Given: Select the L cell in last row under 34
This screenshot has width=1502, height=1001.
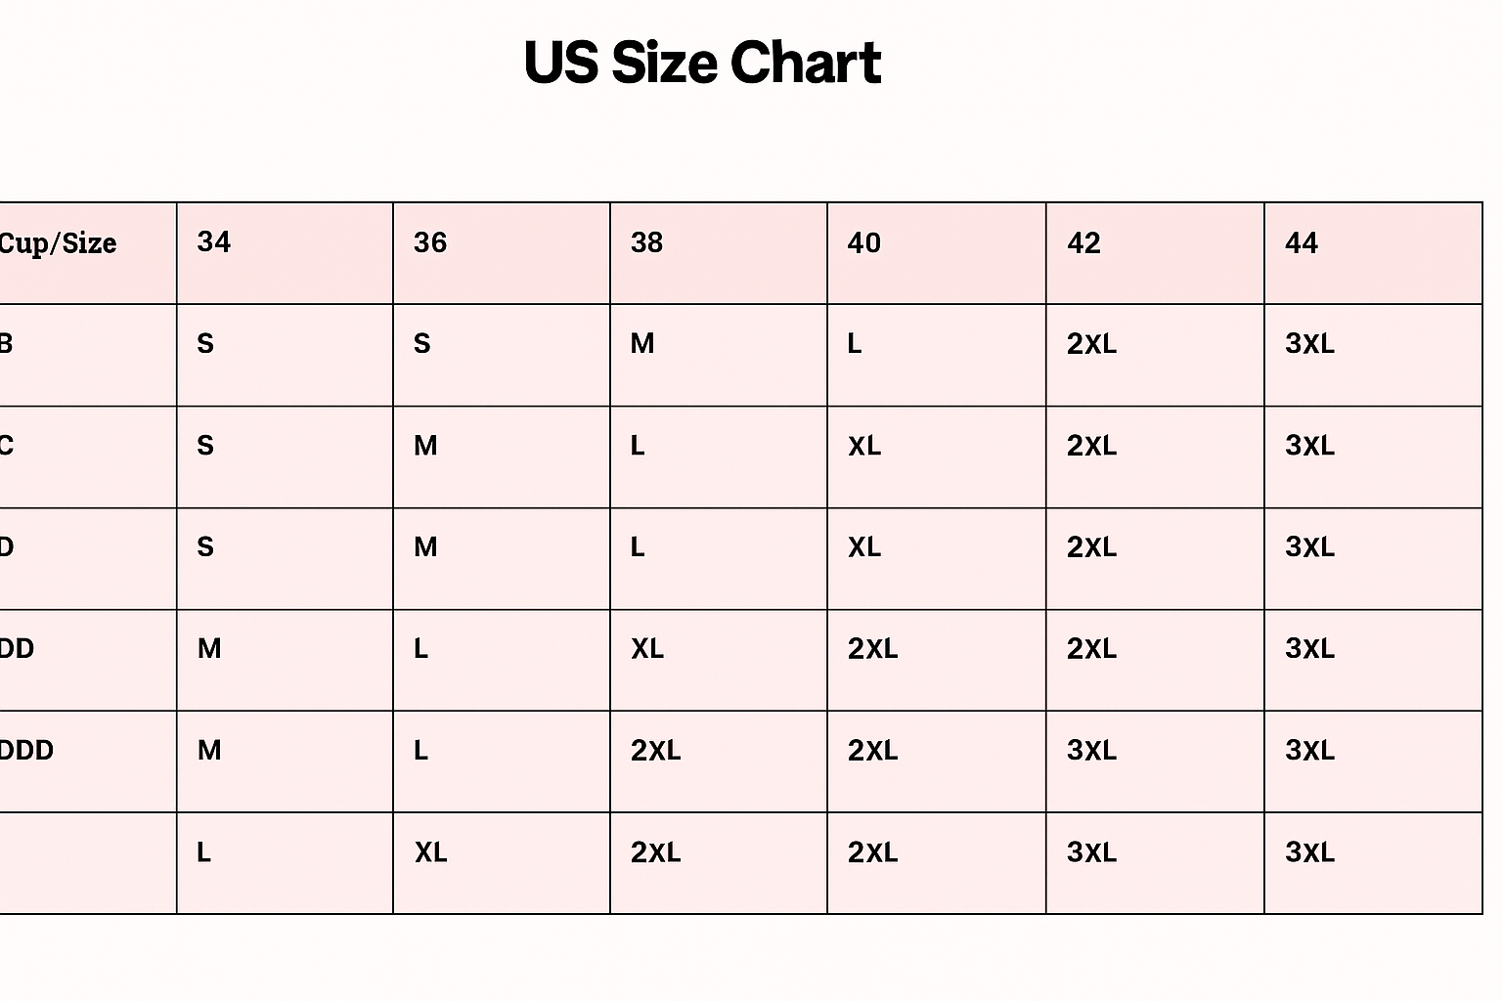Looking at the screenshot, I should 285,863.
